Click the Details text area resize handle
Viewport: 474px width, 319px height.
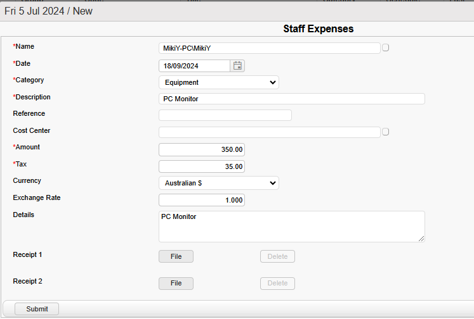tap(421, 239)
